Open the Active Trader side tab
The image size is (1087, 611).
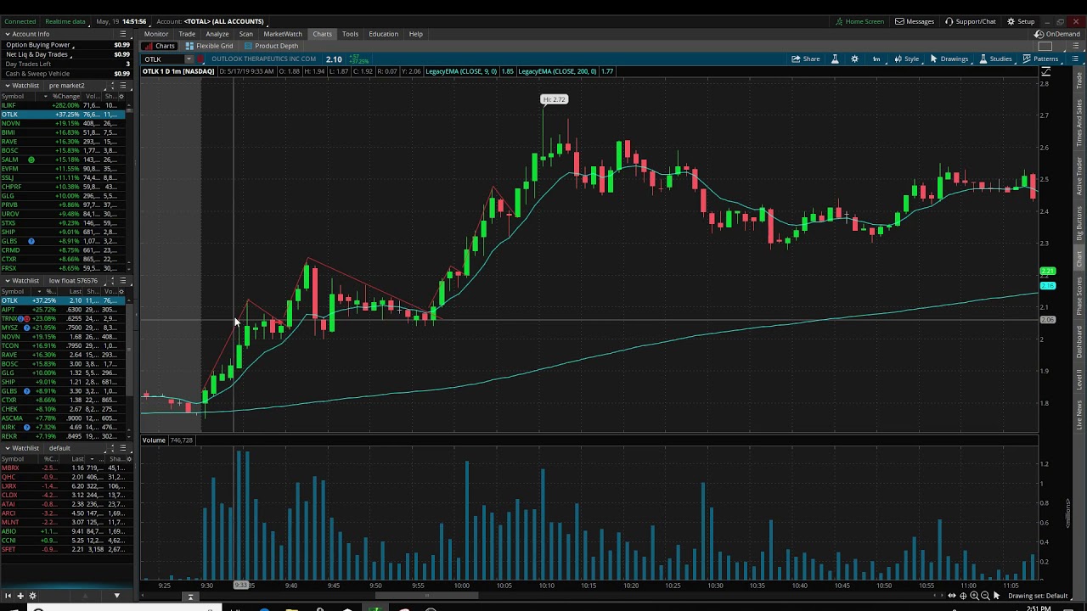point(1079,176)
